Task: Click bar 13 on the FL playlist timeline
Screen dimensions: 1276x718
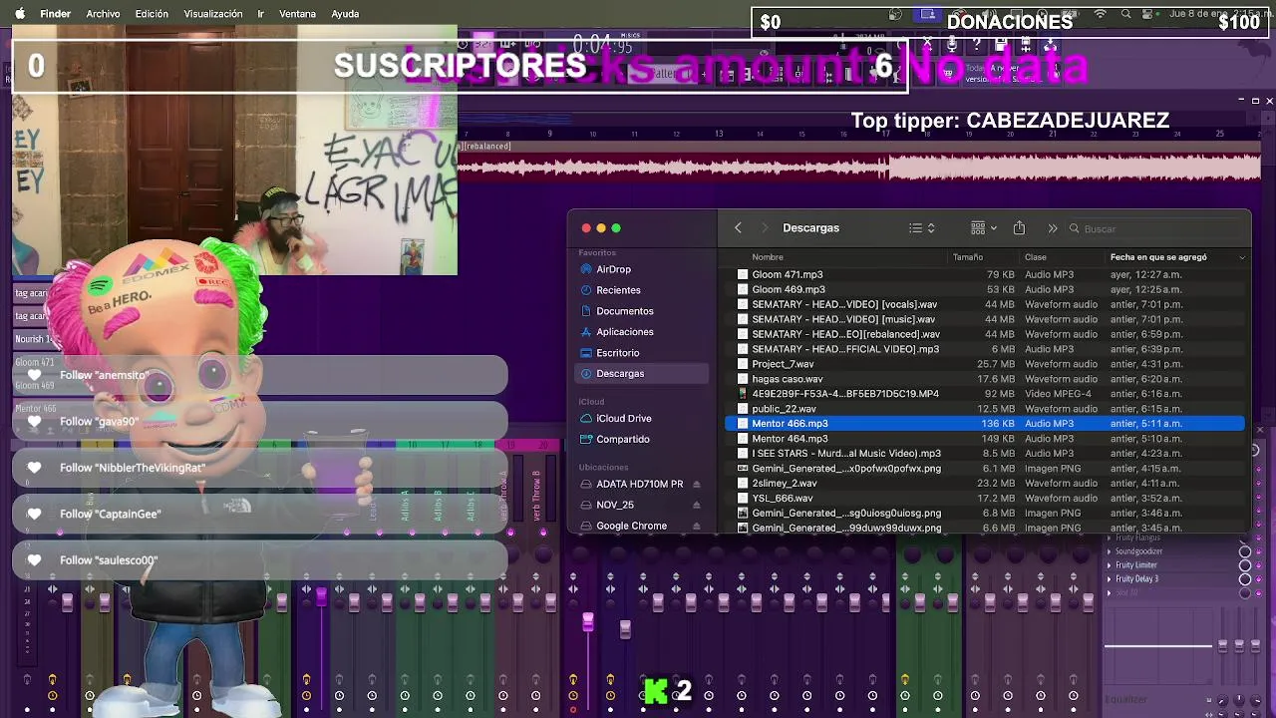Action: point(719,134)
